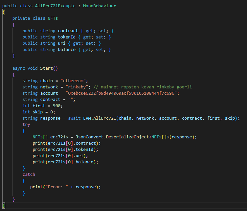Click the async keyword before Start
This screenshot has height=211, width=247.
(19, 68)
